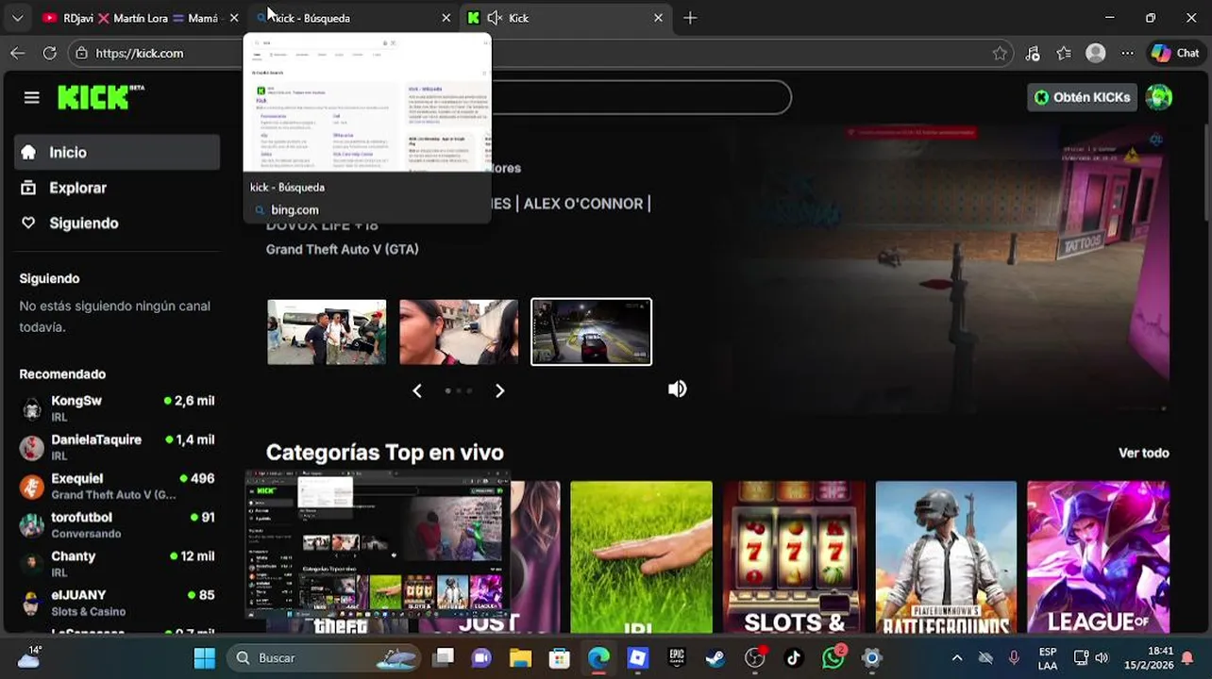Screen dimensions: 1212x679
Task: Open recommended channel DanielaTaquire
Action: (x=117, y=447)
